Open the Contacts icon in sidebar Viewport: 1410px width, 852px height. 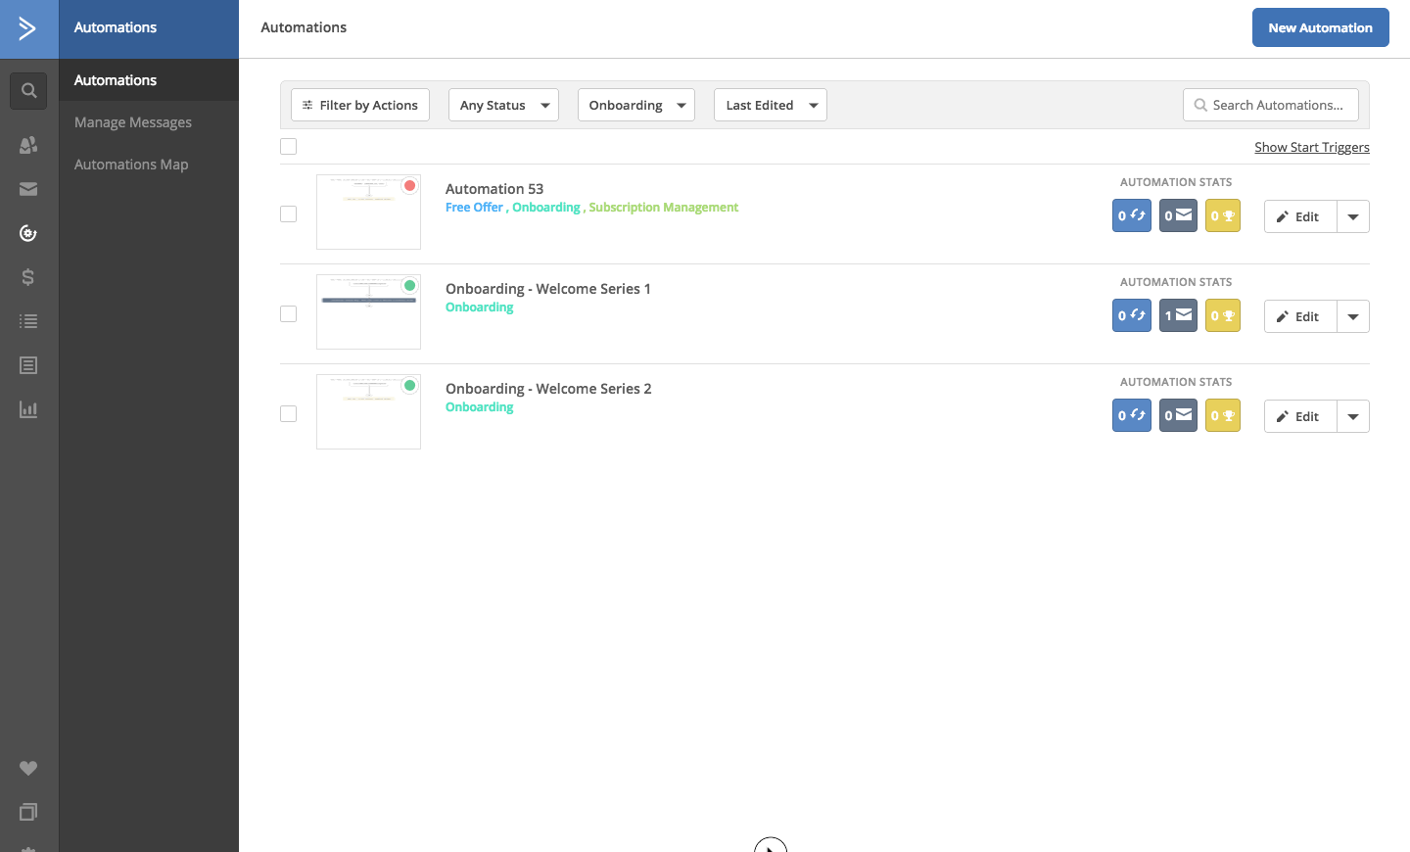[28, 145]
